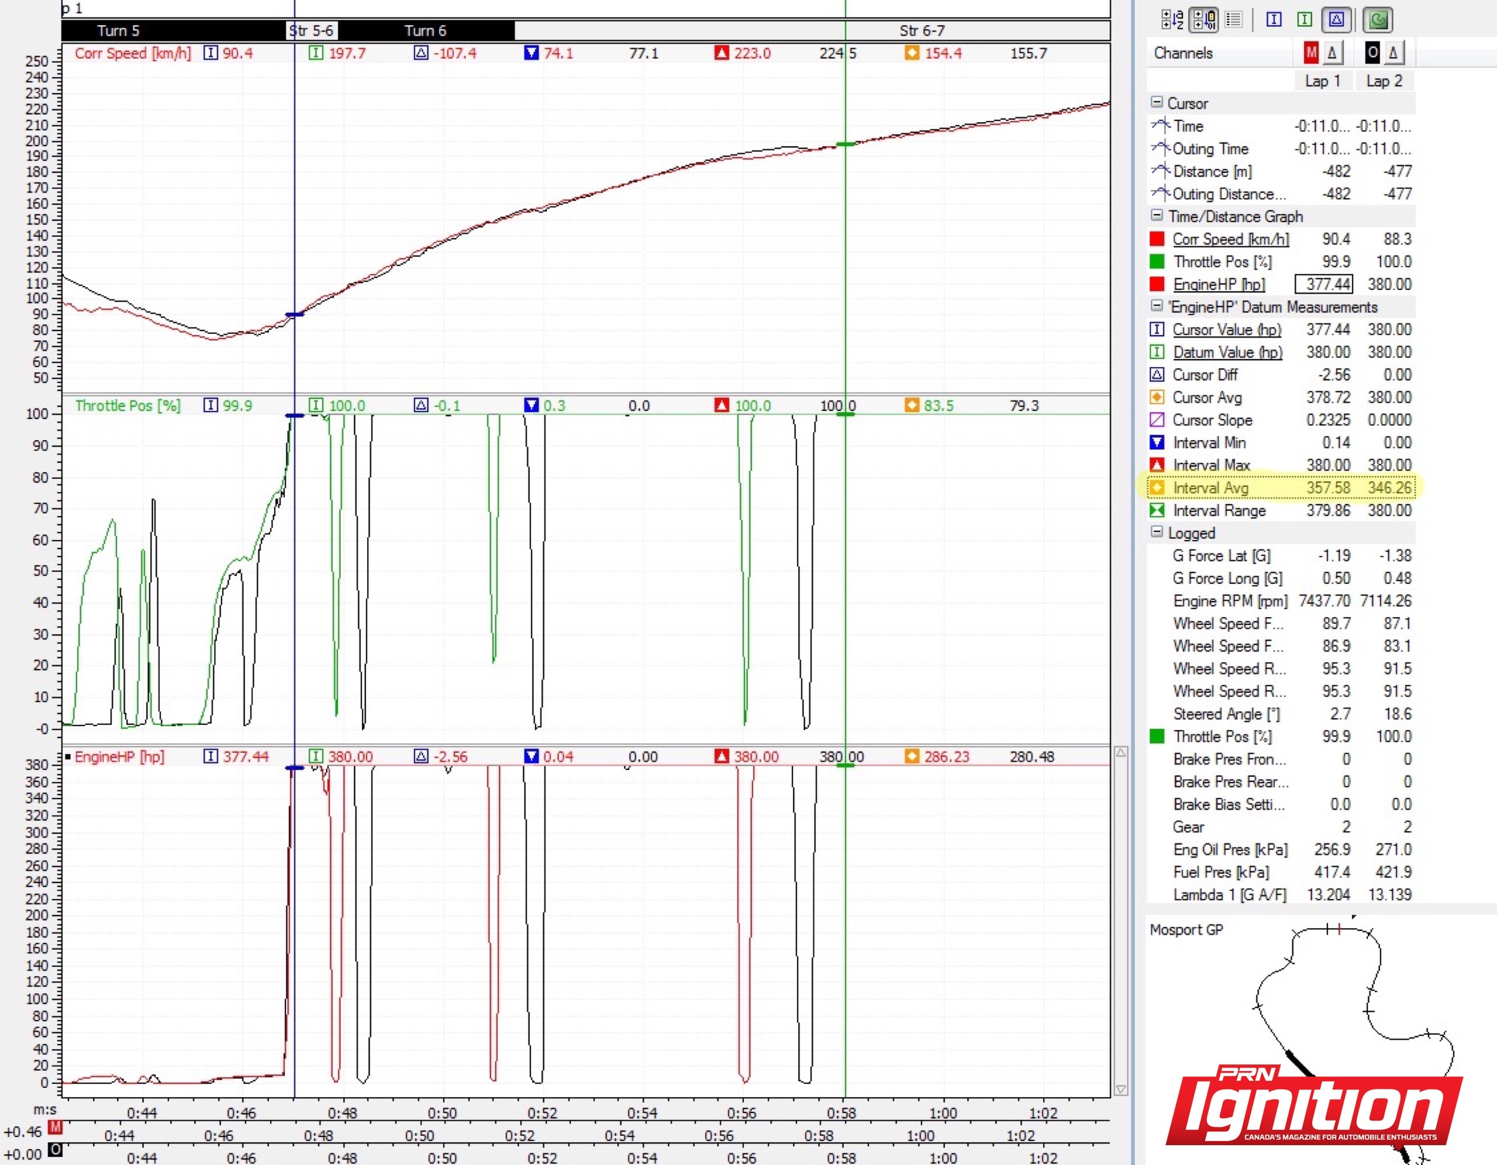Click the green datum line on speed graph
Viewport: 1497px width, 1165px height.
tap(845, 219)
